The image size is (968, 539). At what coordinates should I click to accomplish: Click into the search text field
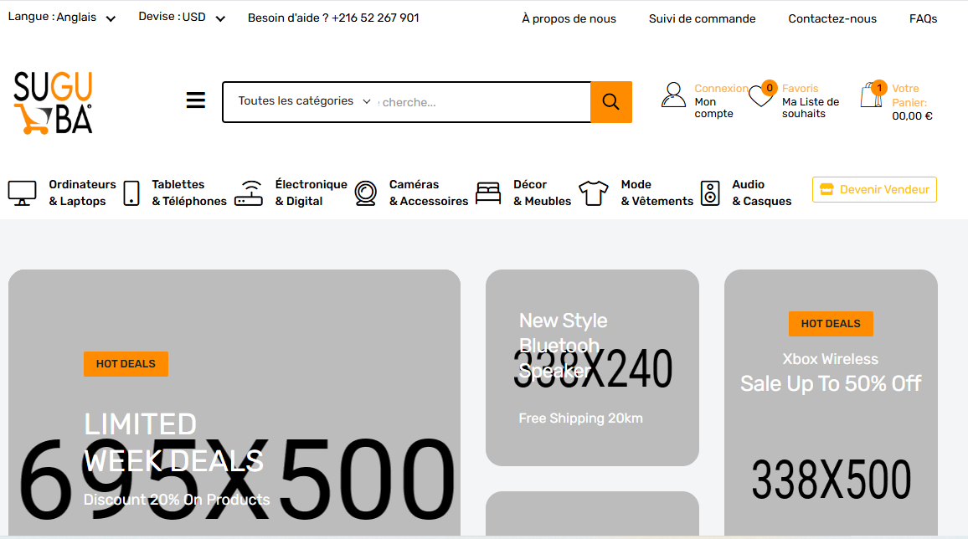tap(481, 102)
